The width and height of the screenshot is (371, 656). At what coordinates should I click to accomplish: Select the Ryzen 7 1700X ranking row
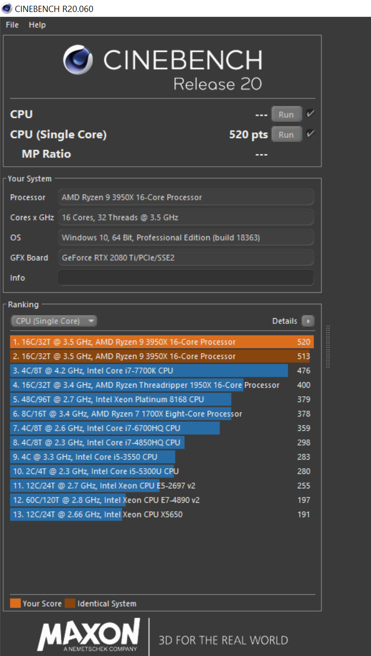(162, 414)
